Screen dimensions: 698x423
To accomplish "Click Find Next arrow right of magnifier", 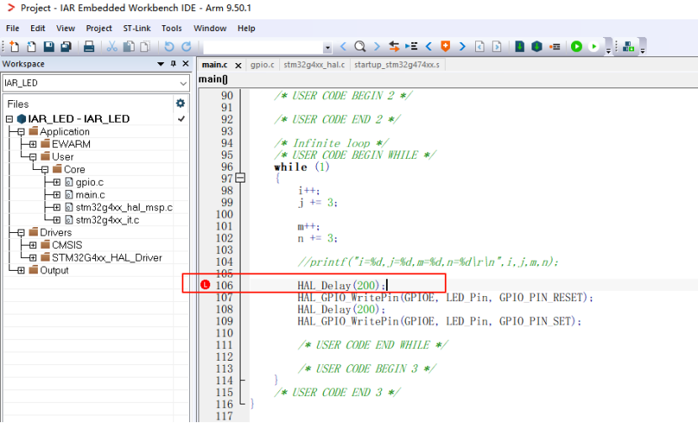I will (x=377, y=46).
